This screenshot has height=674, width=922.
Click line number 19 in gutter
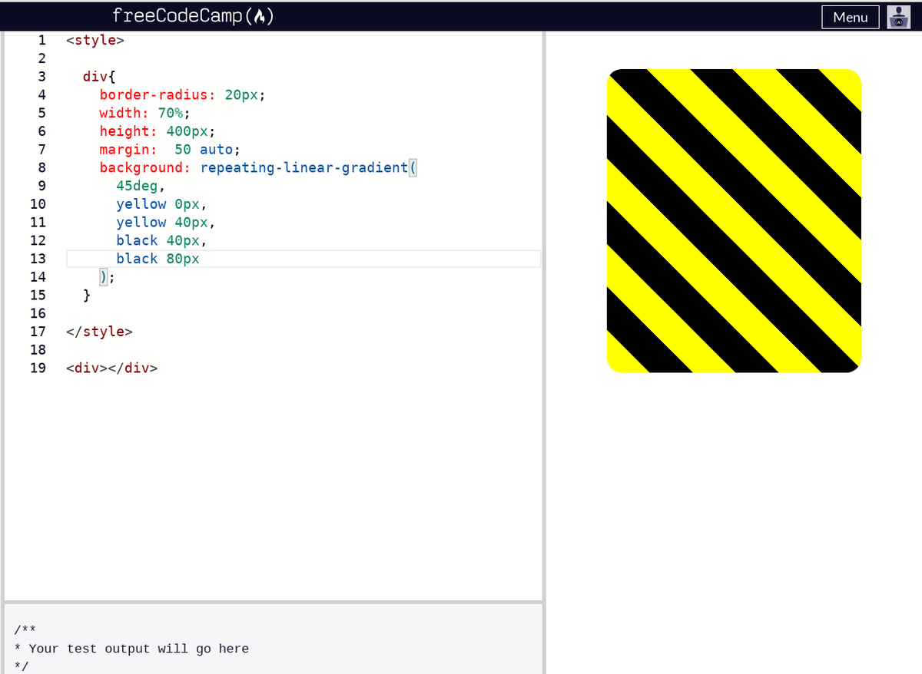pos(38,368)
